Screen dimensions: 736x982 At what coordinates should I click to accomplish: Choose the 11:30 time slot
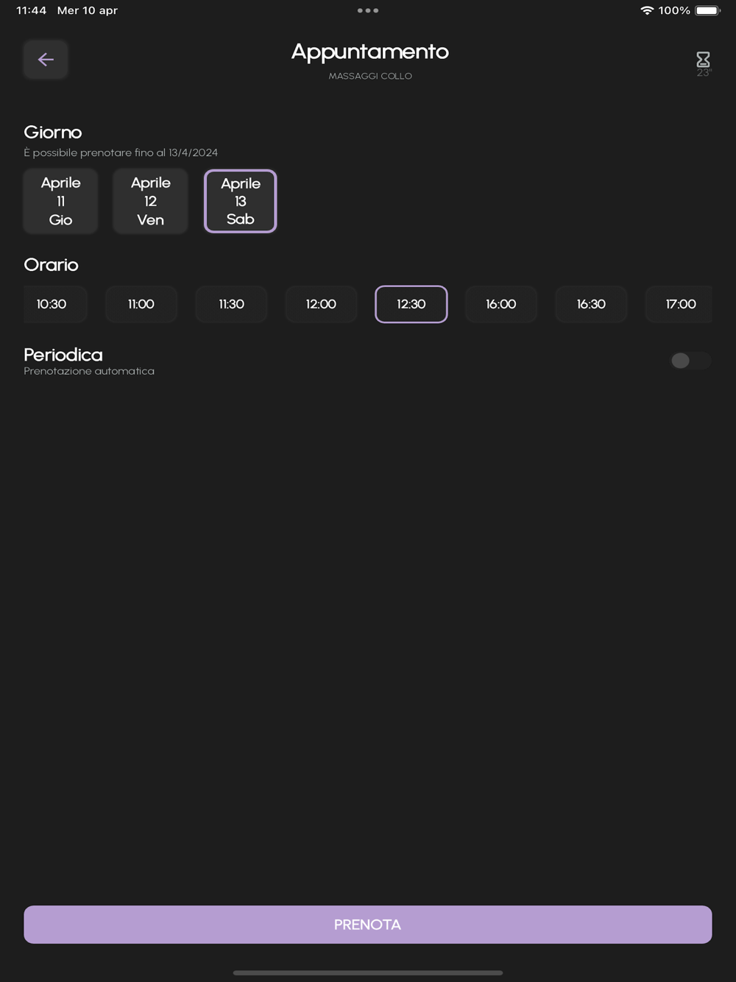(x=231, y=304)
